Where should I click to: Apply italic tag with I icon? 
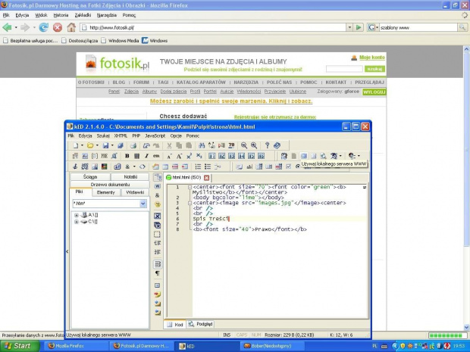coord(146,156)
